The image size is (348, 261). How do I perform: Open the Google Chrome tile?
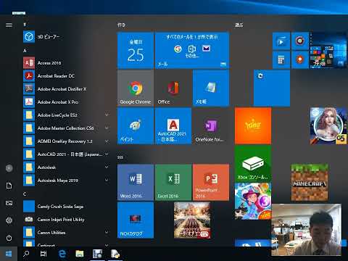pyautogui.click(x=136, y=88)
